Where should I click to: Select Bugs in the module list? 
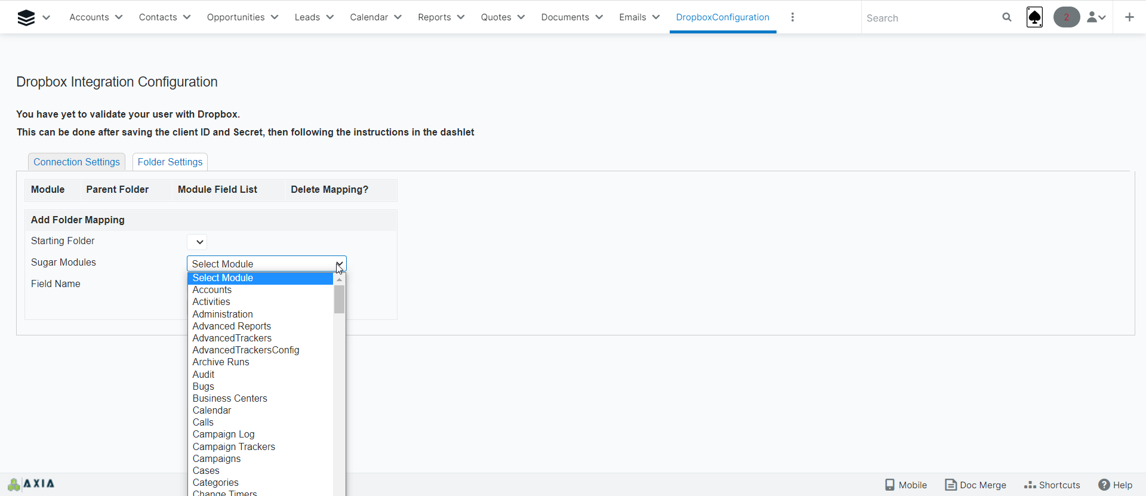[260, 386]
